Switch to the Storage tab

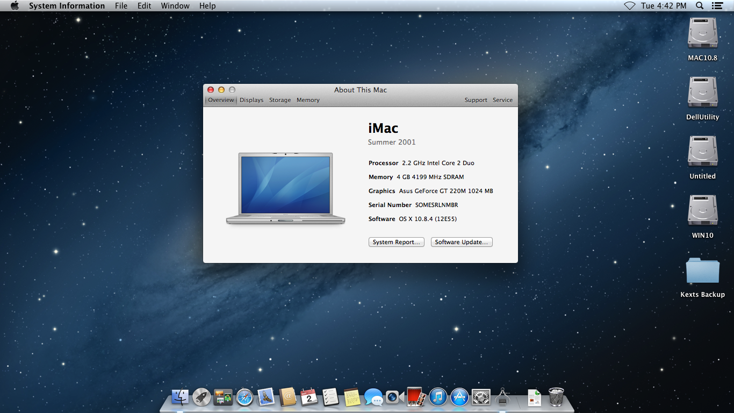(280, 100)
